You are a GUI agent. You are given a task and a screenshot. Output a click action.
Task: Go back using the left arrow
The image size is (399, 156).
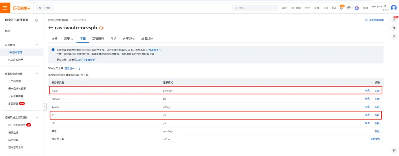coord(50,28)
